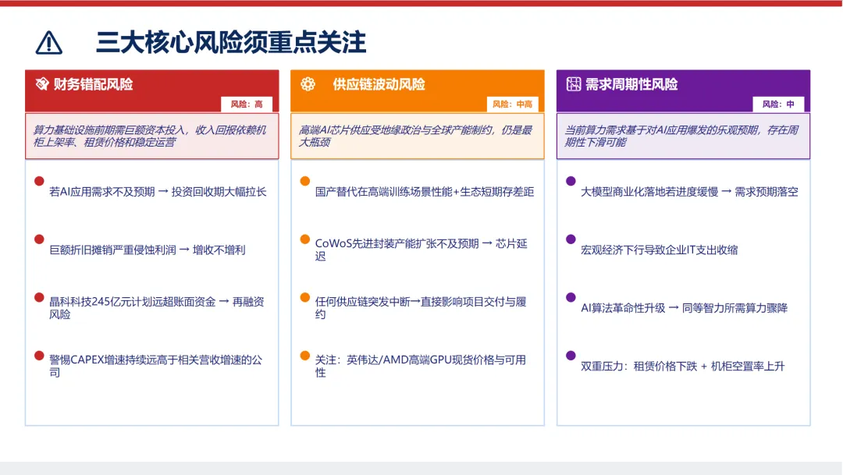Click the orange dot before 关注: 英伟达/AMD
This screenshot has width=843, height=475.
point(305,355)
